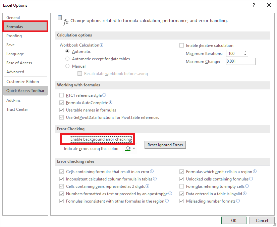Image resolution: width=277 pixels, height=227 pixels.
Task: Click info icon for formulas inconsistent in region
Action: 167,201
